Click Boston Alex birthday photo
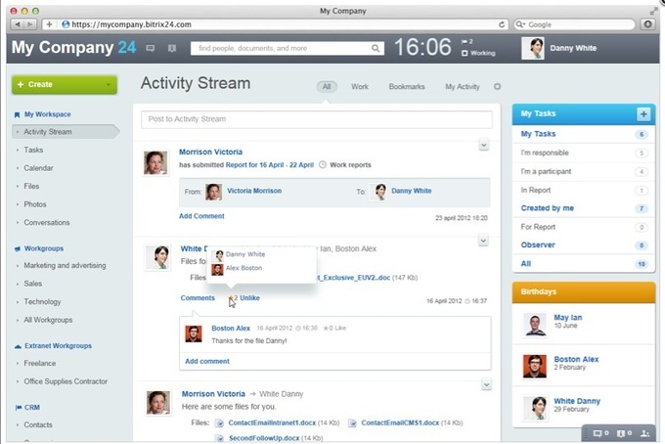 (x=535, y=366)
